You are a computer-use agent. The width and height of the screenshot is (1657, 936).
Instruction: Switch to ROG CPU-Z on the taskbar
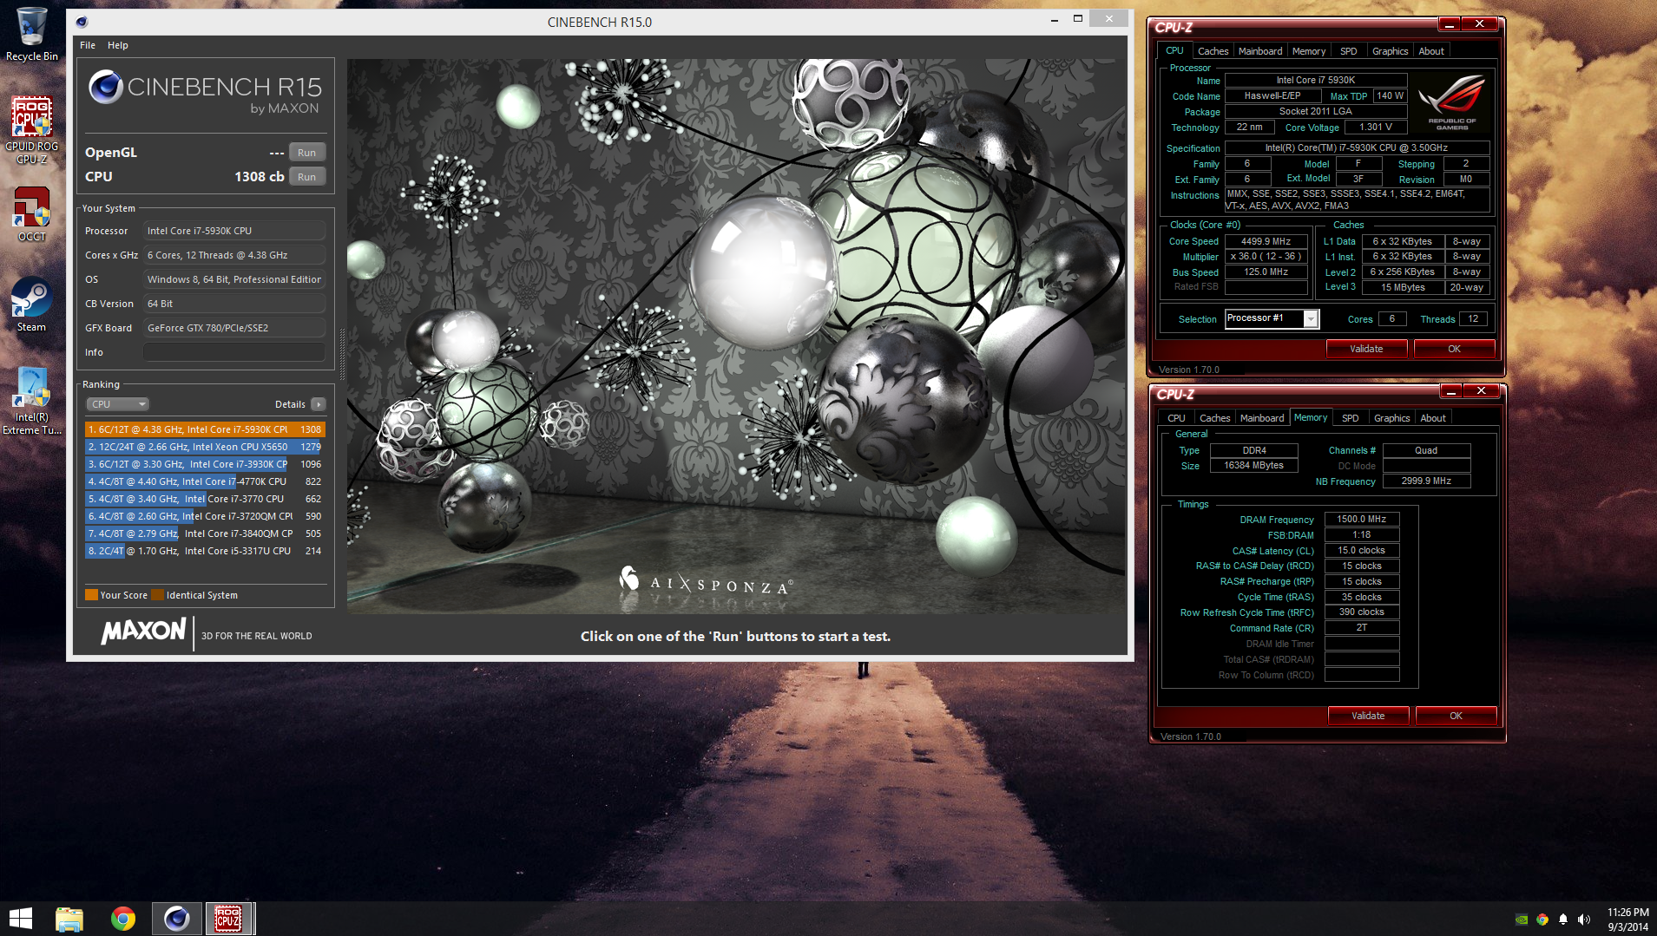[x=229, y=919]
